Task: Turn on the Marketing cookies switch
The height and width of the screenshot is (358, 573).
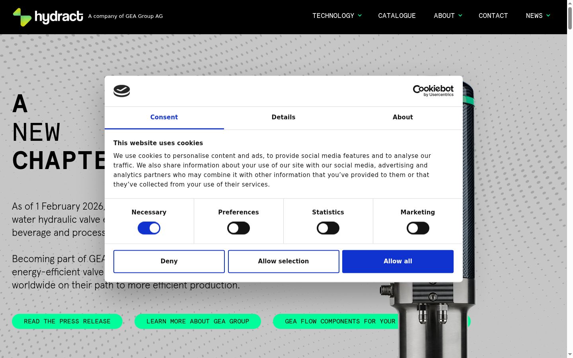Action: point(418,228)
